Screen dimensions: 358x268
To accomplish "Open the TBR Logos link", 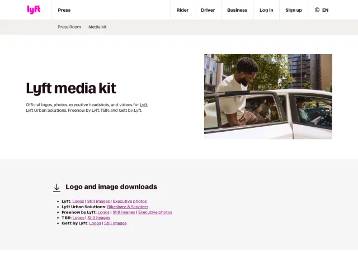I will click(78, 218).
